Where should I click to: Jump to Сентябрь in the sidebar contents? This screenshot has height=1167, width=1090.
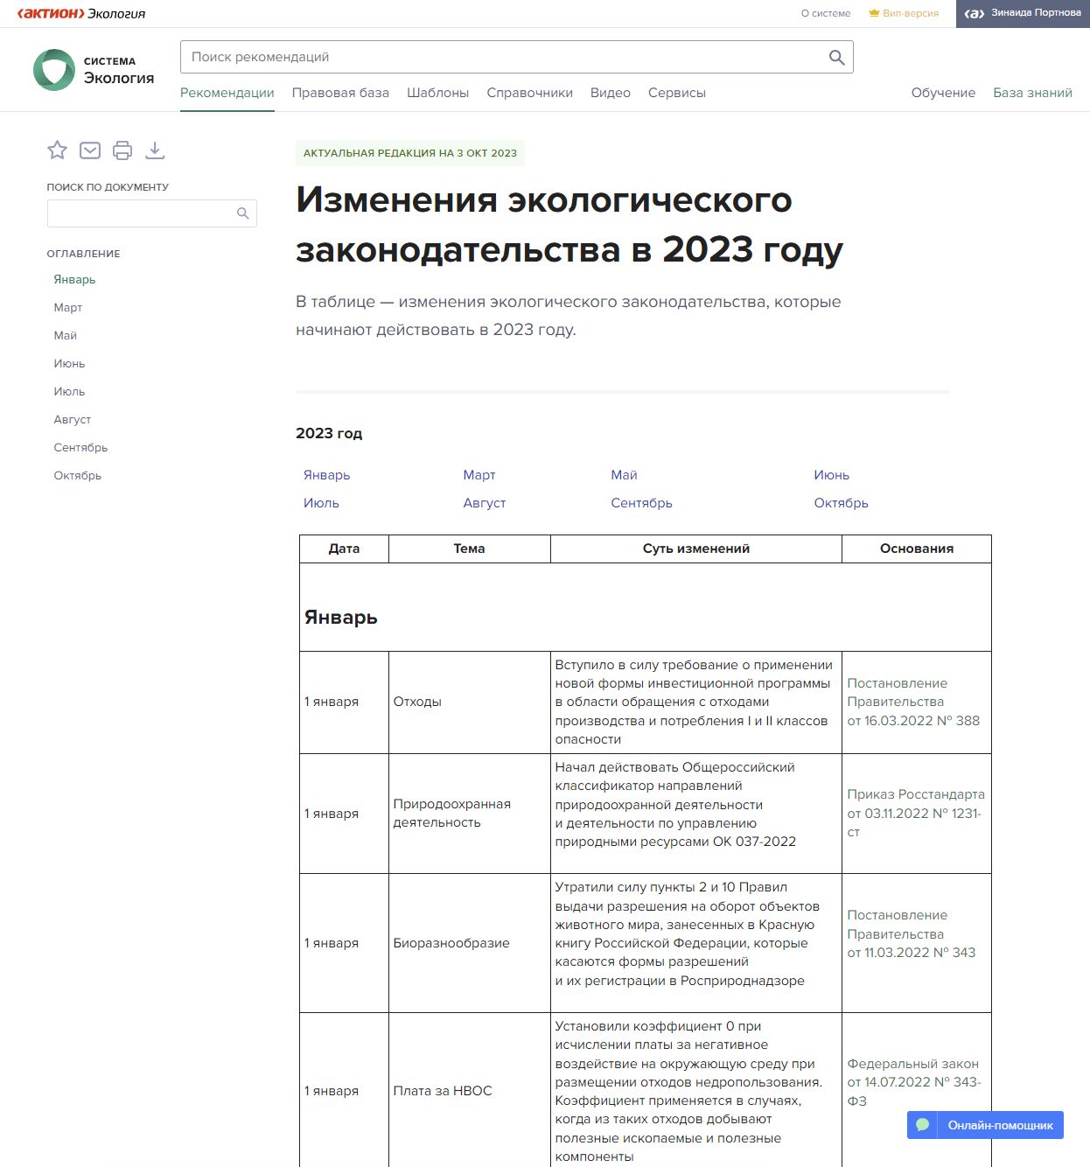(x=80, y=448)
